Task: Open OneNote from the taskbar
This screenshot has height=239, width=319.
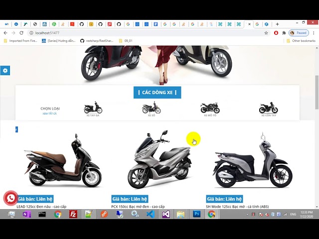Action: point(26,214)
